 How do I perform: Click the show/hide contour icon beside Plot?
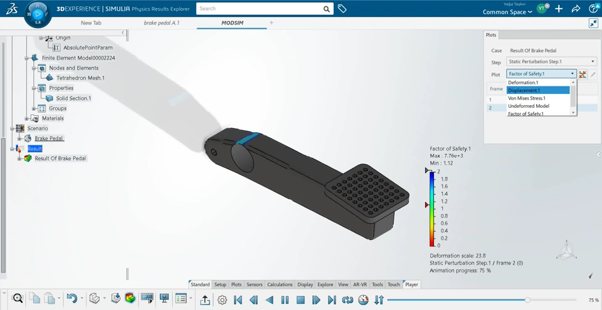(x=583, y=74)
